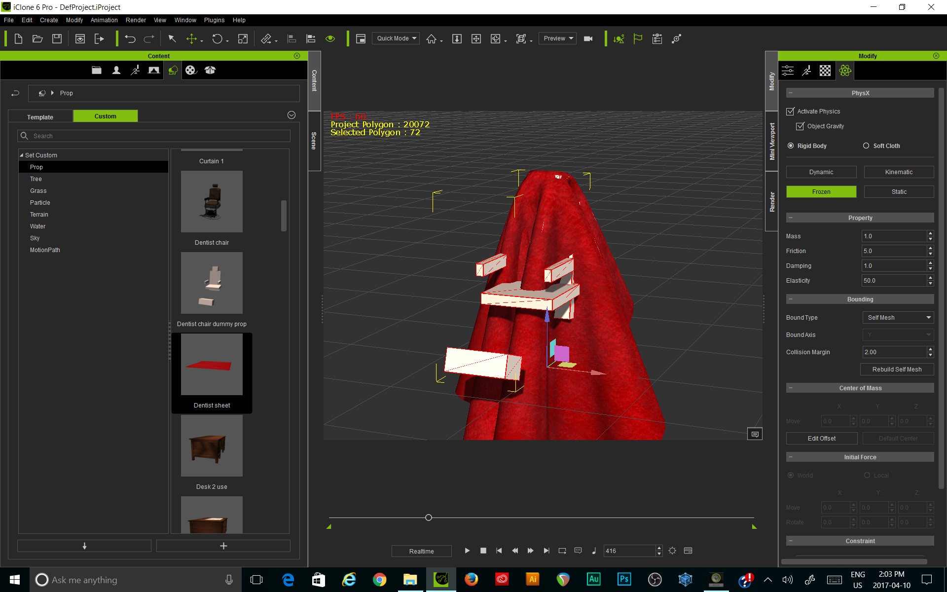Switch to the Custom tab
This screenshot has height=592, width=947.
(106, 116)
